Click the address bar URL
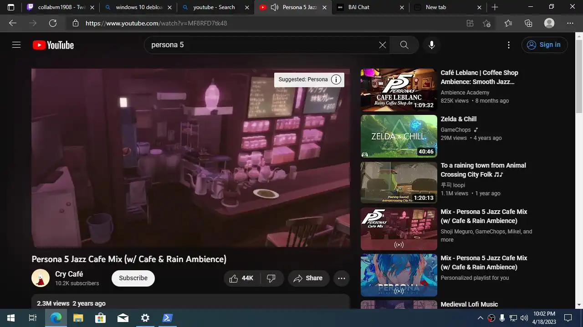The image size is (583, 327). tap(156, 23)
